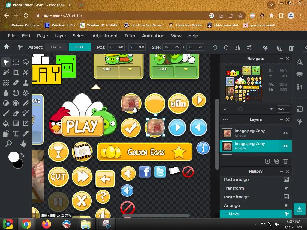This screenshot has width=307, height=230.
Task: Open the Malware Database bookmark
Action: click(22, 25)
